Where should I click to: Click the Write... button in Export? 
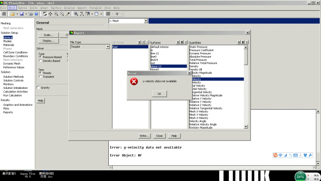tap(144, 136)
